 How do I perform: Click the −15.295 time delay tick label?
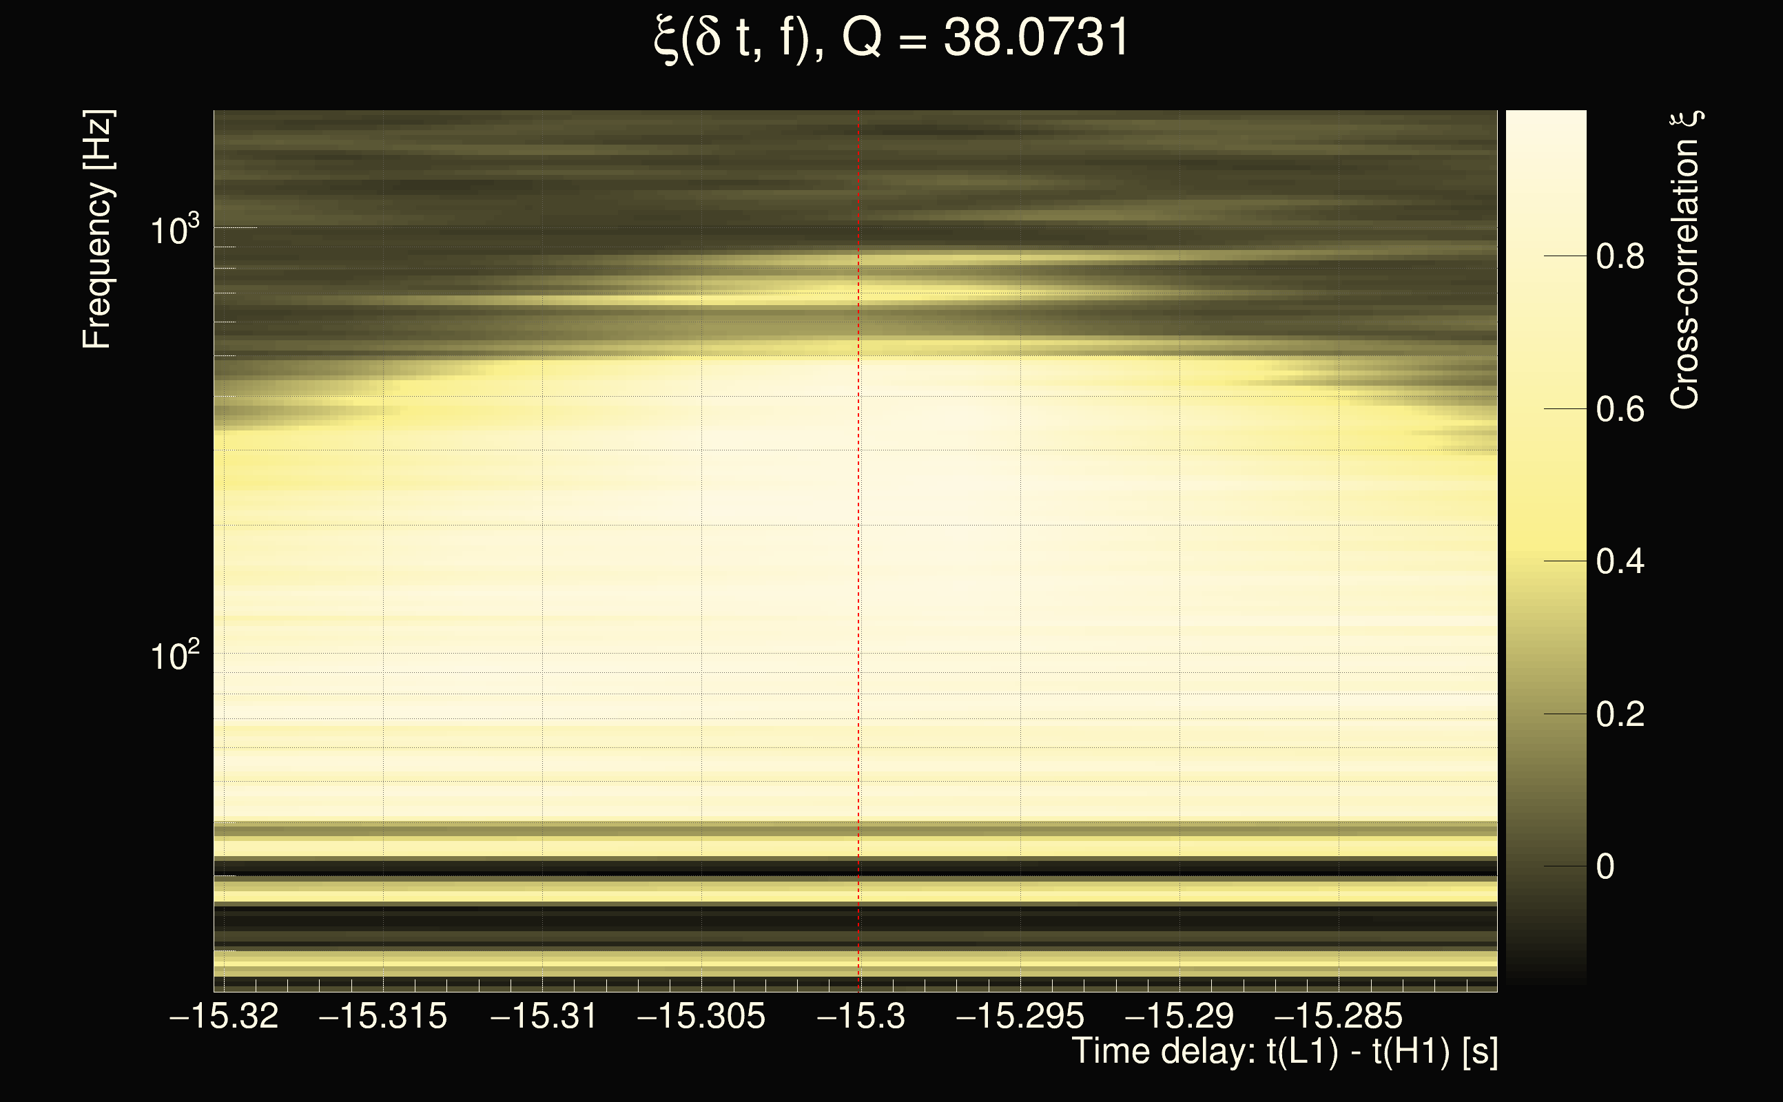(1020, 1015)
